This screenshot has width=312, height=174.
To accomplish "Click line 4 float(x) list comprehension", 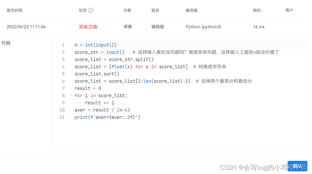I will tap(131, 67).
